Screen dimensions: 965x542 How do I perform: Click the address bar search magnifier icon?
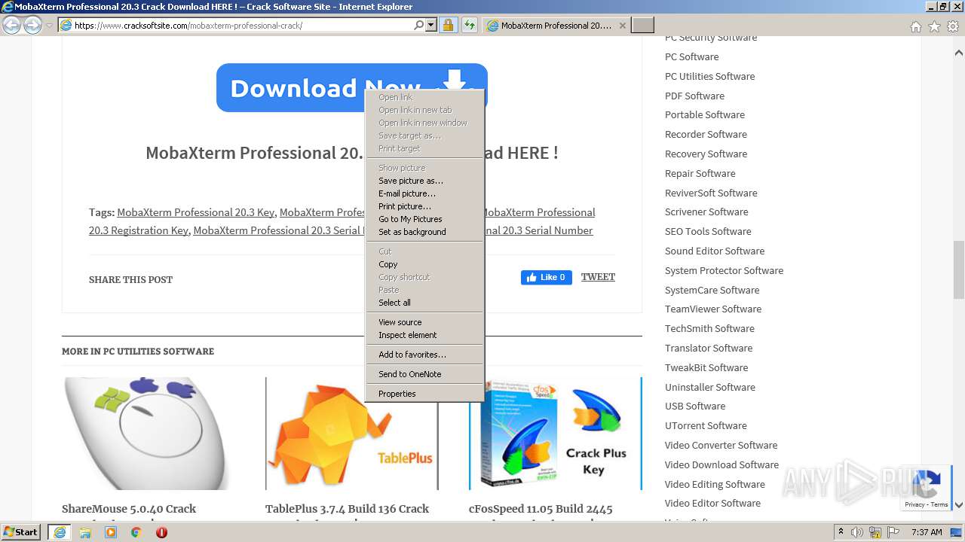coord(419,26)
